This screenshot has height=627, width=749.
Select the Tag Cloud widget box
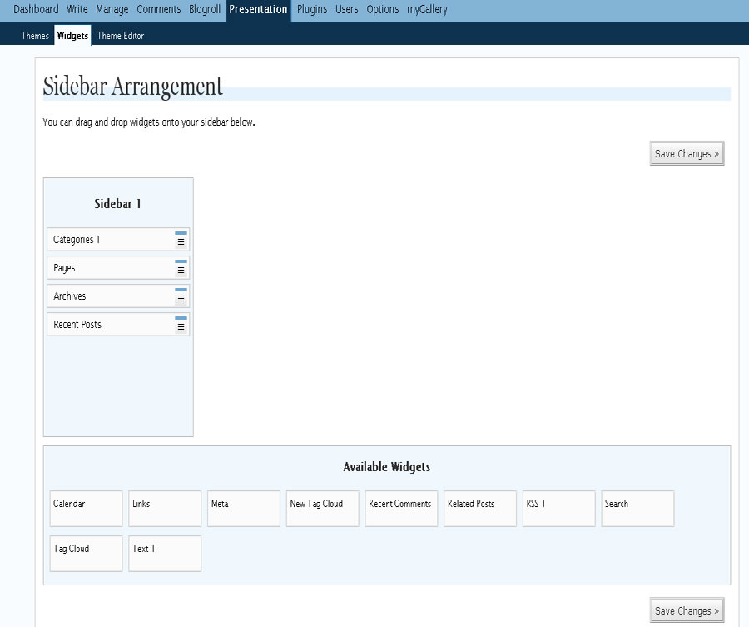86,554
